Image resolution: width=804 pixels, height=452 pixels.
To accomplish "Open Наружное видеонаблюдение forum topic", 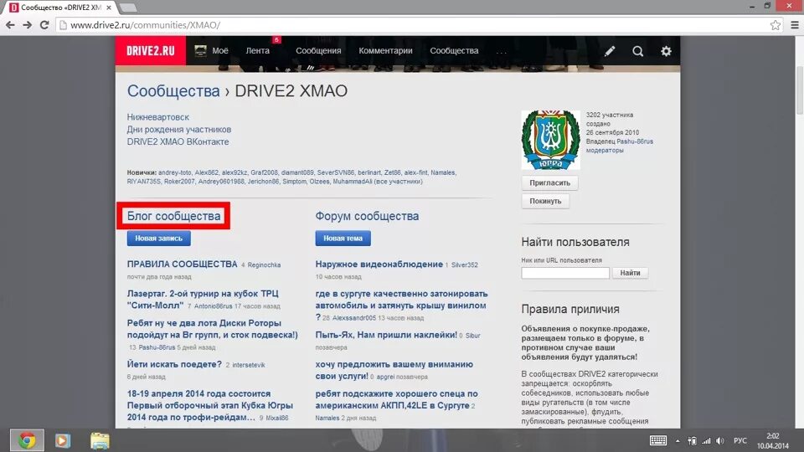I will [x=379, y=264].
